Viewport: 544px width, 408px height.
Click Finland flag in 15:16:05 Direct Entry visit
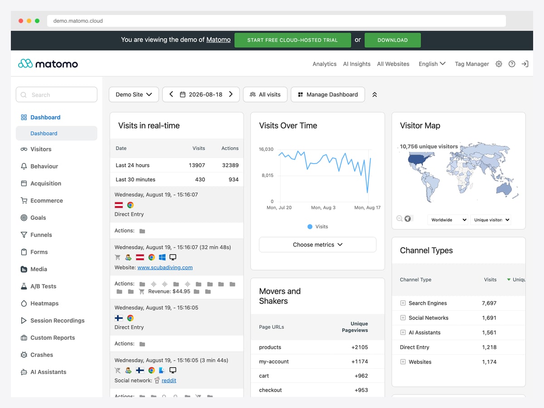point(119,318)
